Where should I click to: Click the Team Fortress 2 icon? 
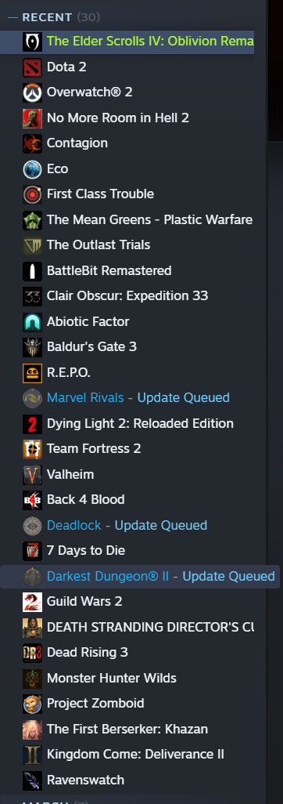32,449
